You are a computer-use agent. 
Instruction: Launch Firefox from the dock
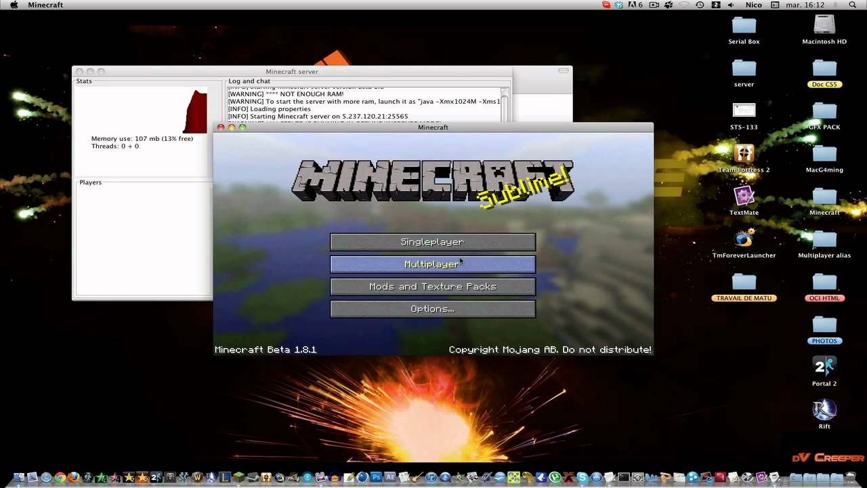click(x=73, y=477)
